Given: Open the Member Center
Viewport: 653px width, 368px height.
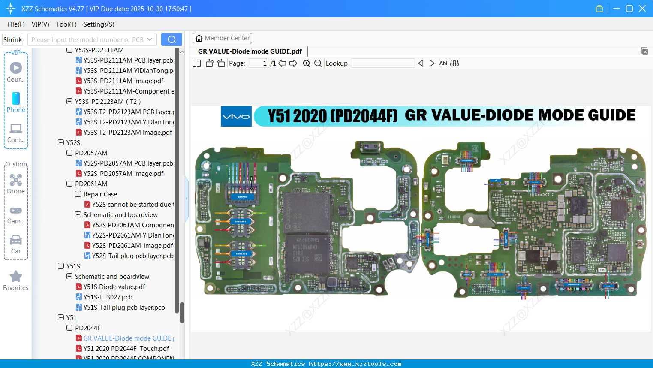Looking at the screenshot, I should 222,38.
